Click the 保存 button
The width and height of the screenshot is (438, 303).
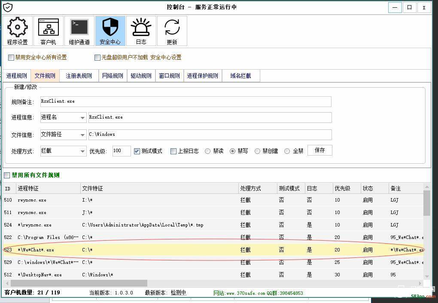319,150
